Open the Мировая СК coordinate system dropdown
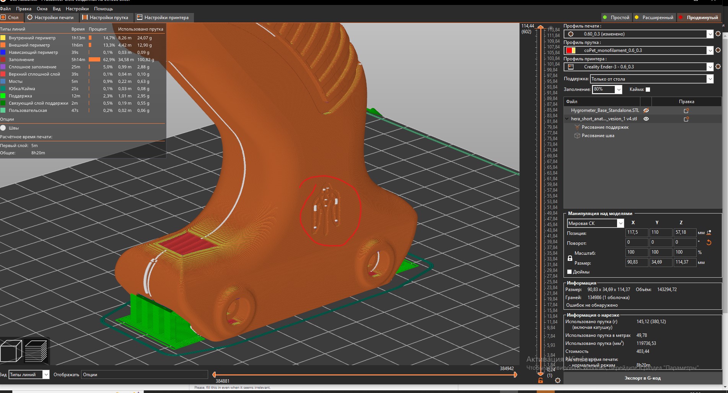728x393 pixels. 595,223
